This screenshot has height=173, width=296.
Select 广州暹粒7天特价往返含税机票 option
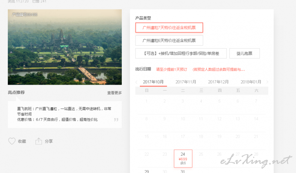pos(169,28)
